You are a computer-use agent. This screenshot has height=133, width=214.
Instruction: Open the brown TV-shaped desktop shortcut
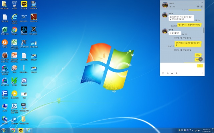click(x=5, y=57)
